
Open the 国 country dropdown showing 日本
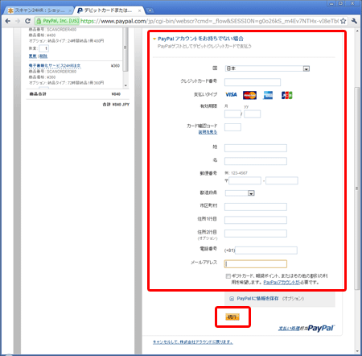(267, 68)
